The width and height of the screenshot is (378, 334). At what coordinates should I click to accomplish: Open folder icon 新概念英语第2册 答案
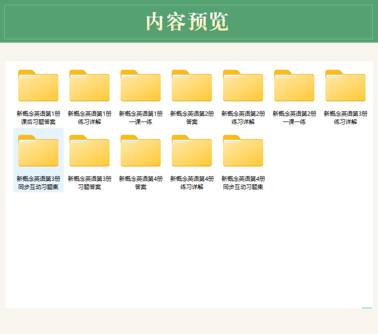[x=192, y=86]
